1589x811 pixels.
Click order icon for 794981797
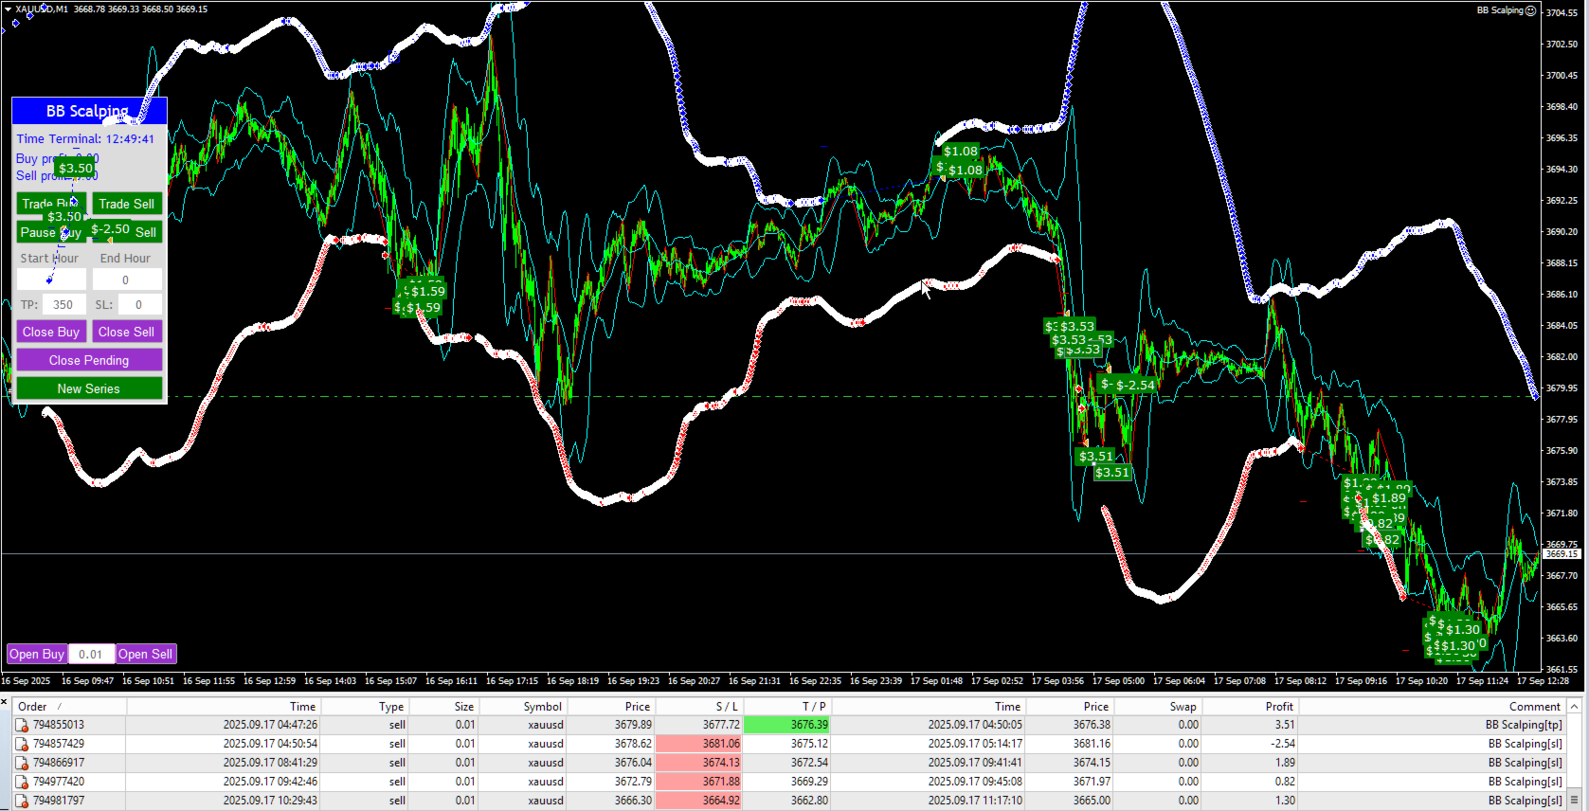[21, 801]
